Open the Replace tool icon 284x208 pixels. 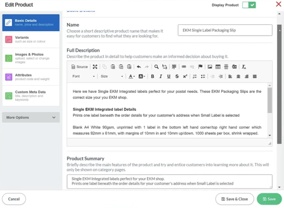[165, 67]
